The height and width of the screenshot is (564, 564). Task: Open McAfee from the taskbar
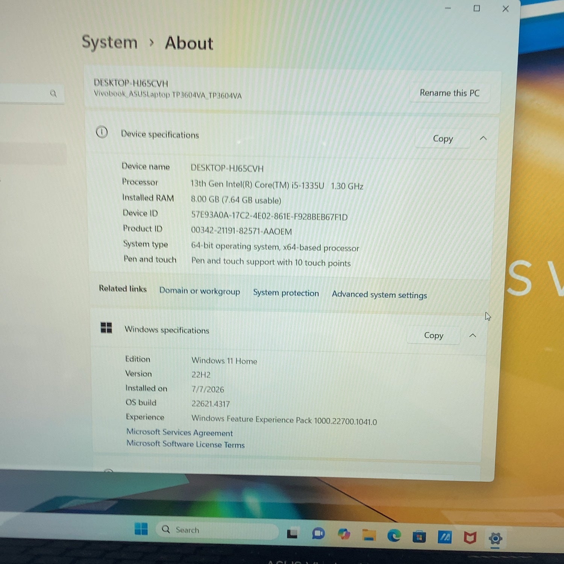coord(470,538)
